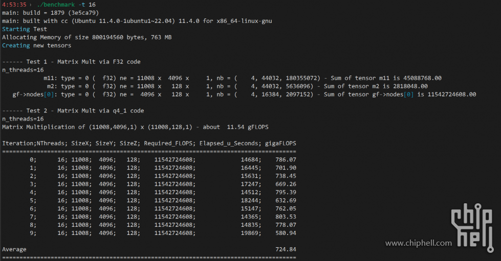Viewport: 501px width, 261px height.
Task: Click the www.chiphell.com watermark text
Action: click(419, 243)
